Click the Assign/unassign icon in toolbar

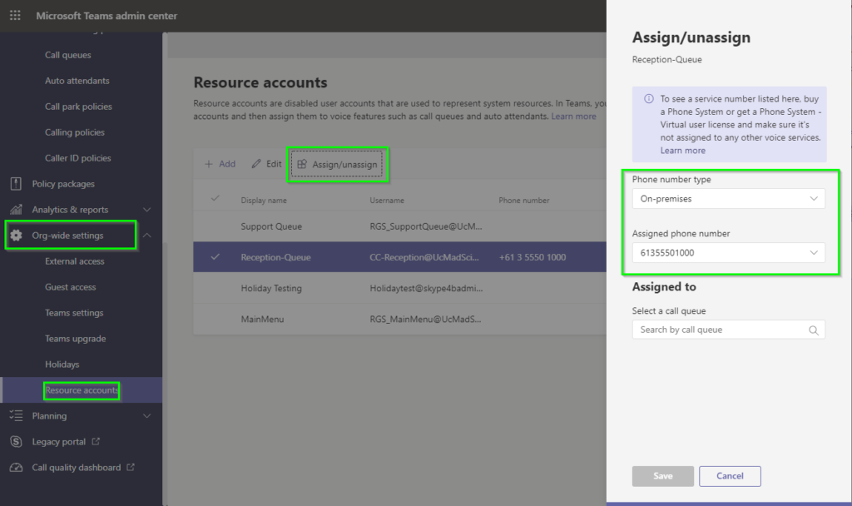click(x=302, y=164)
